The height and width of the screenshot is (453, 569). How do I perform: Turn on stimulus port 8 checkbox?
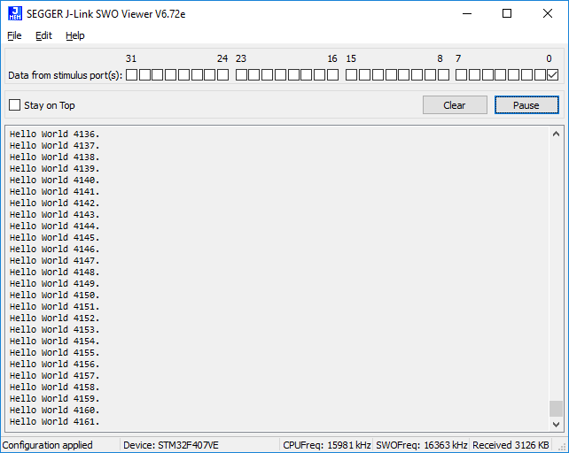442,75
